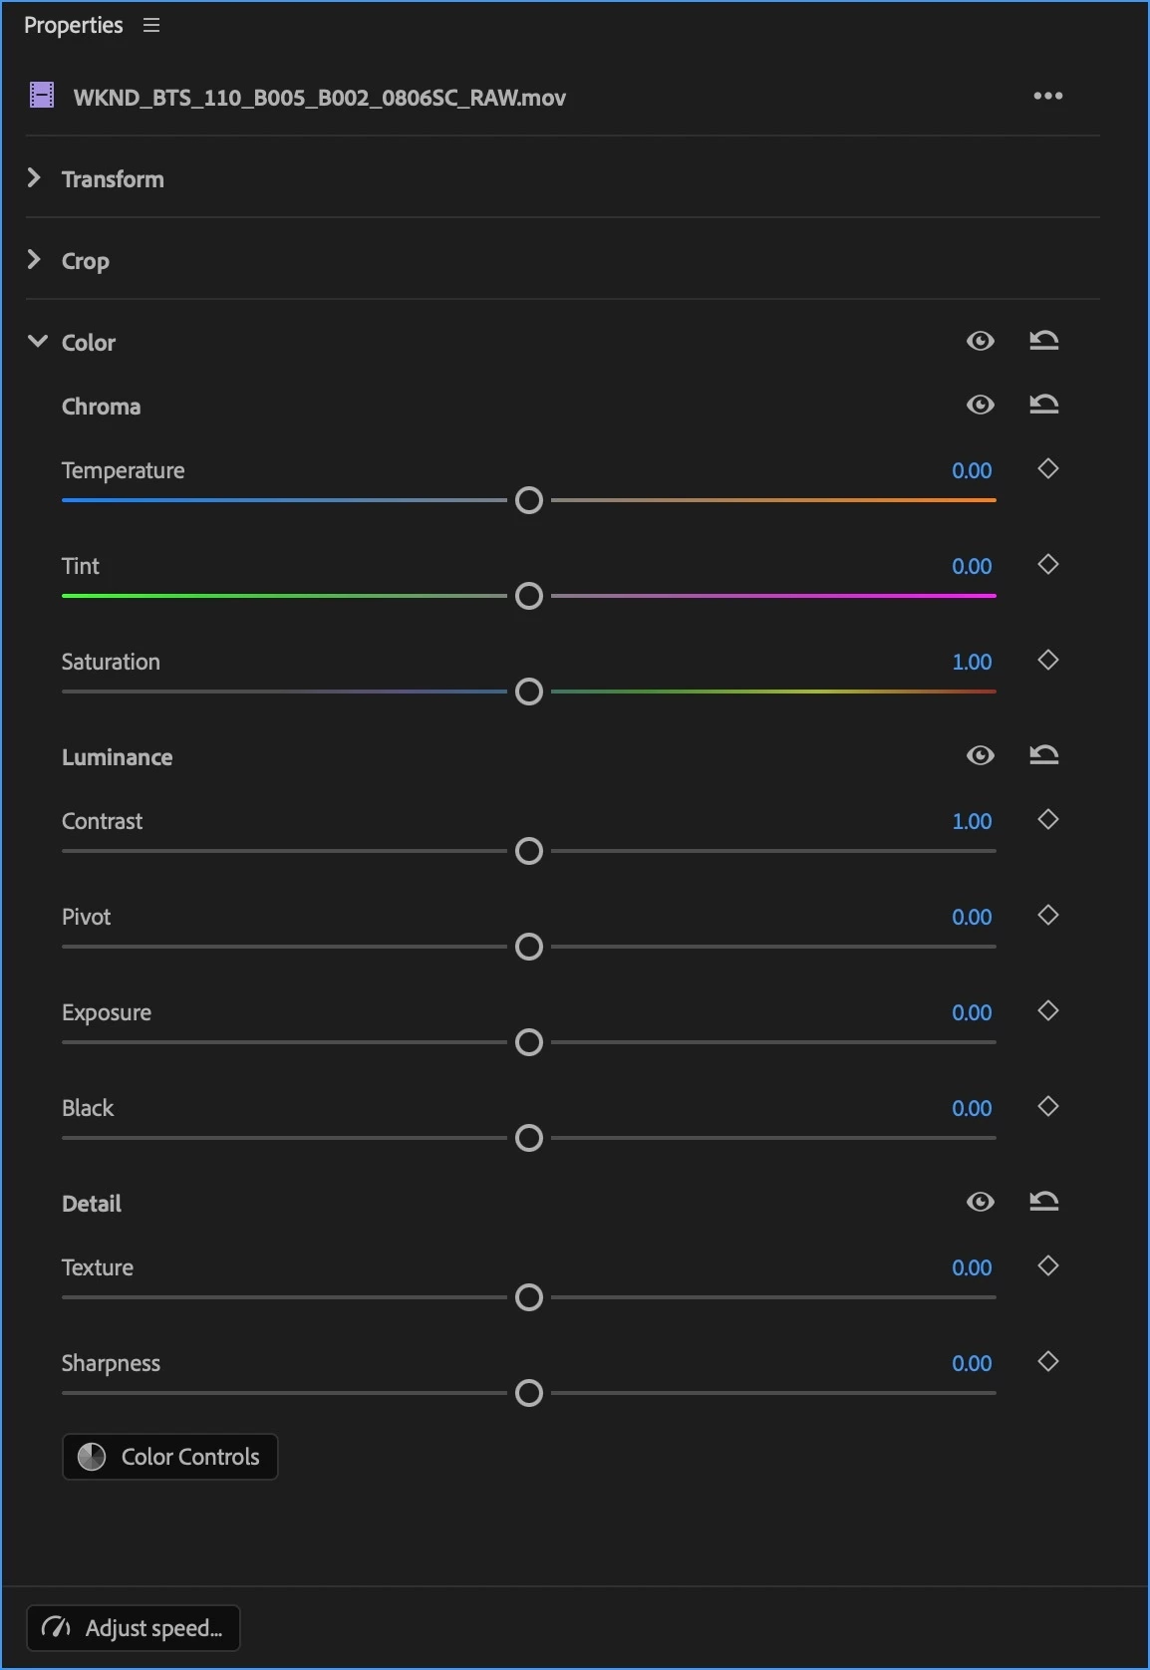The height and width of the screenshot is (1670, 1150).
Task: Expand the Transform section
Action: pyautogui.click(x=35, y=178)
